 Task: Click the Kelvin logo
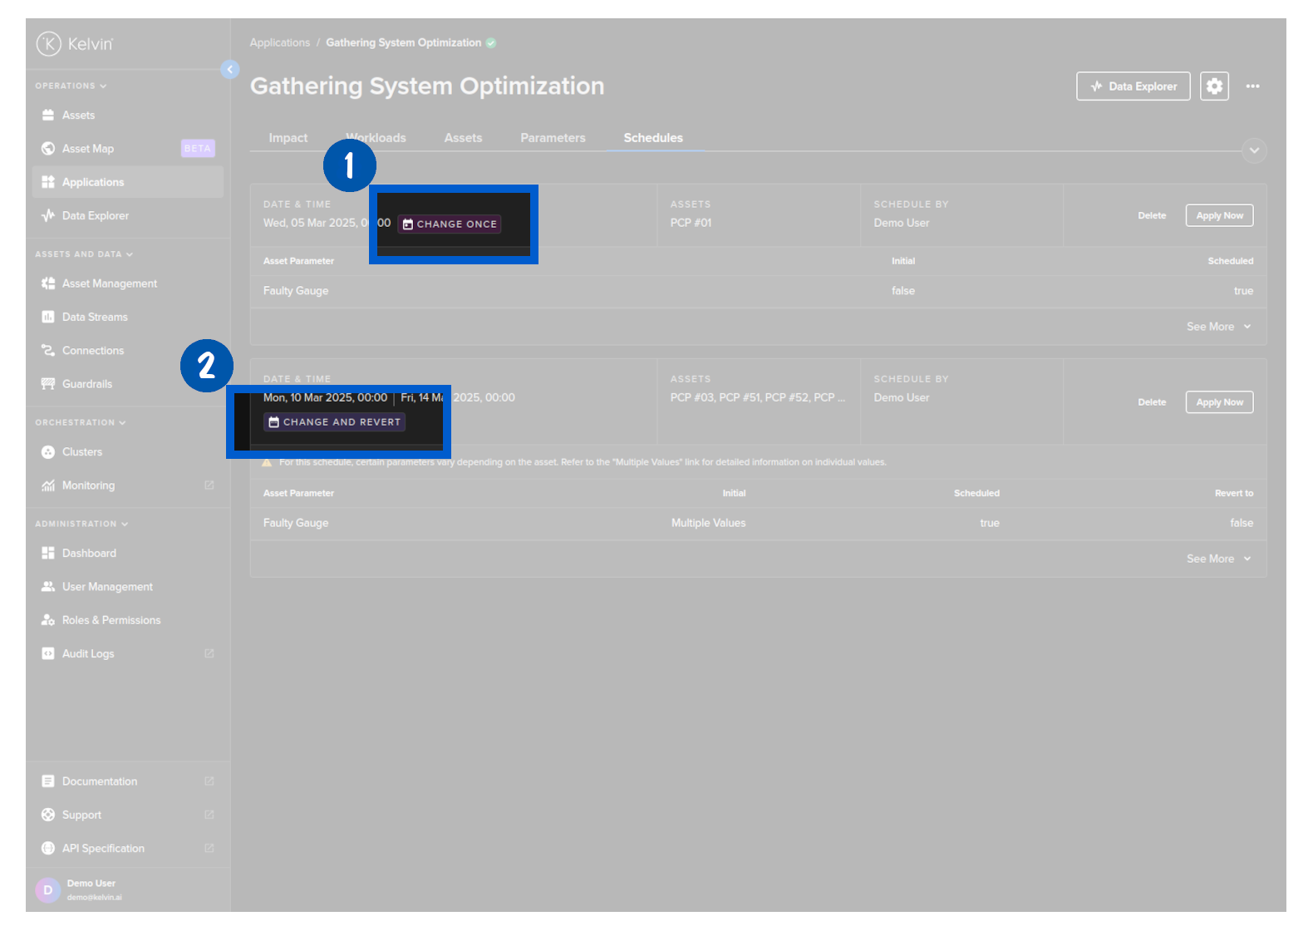click(x=75, y=44)
